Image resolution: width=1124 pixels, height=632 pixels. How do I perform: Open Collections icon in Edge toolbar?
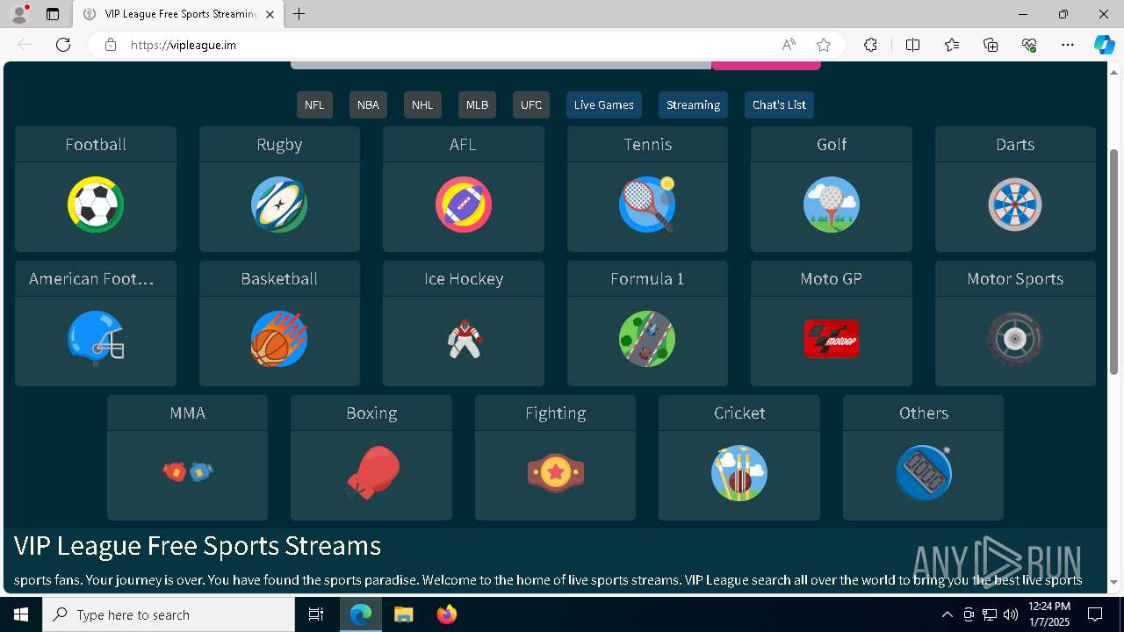[x=991, y=45]
